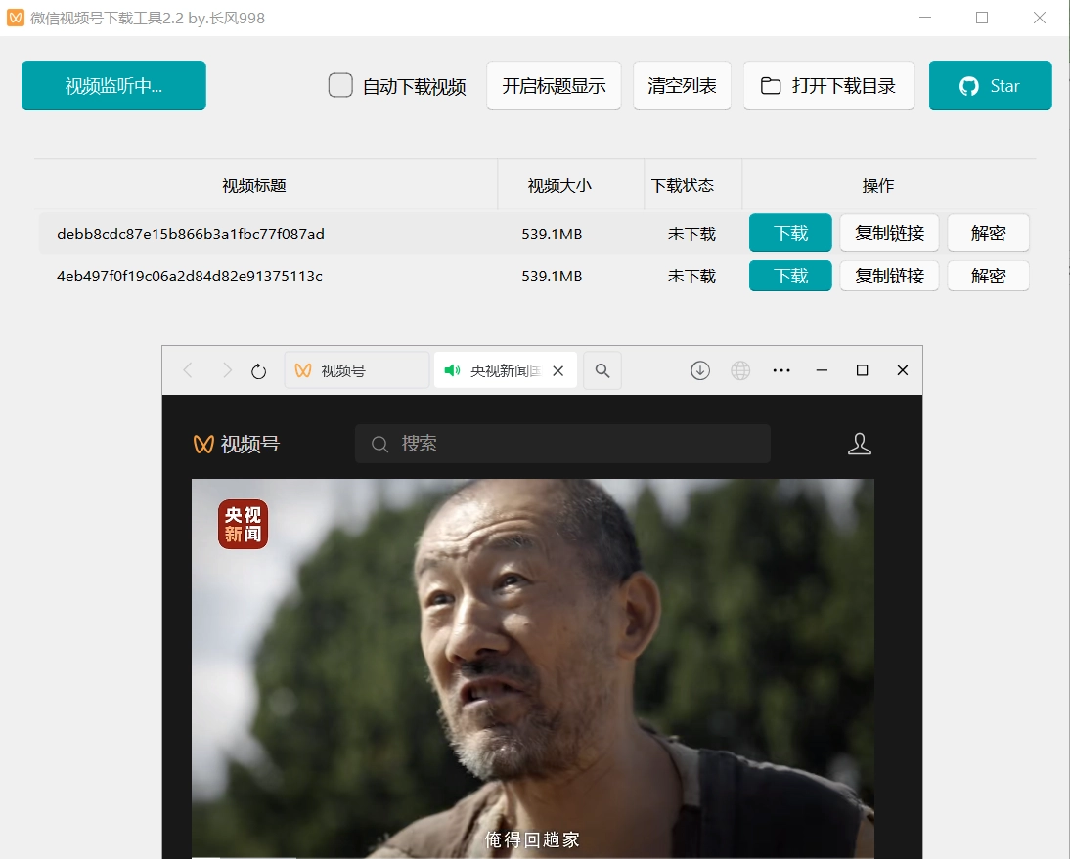The height and width of the screenshot is (859, 1070).
Task: Close the 视频号 browser window
Action: click(x=902, y=370)
